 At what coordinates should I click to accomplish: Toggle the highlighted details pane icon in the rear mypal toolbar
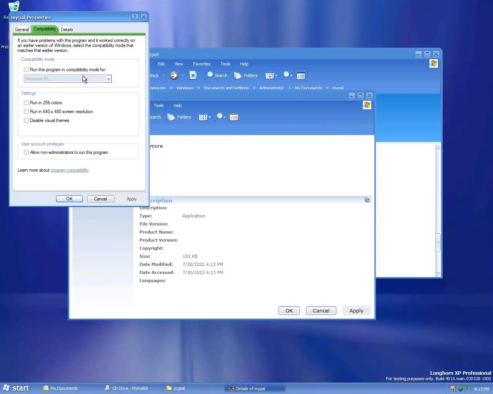[301, 76]
